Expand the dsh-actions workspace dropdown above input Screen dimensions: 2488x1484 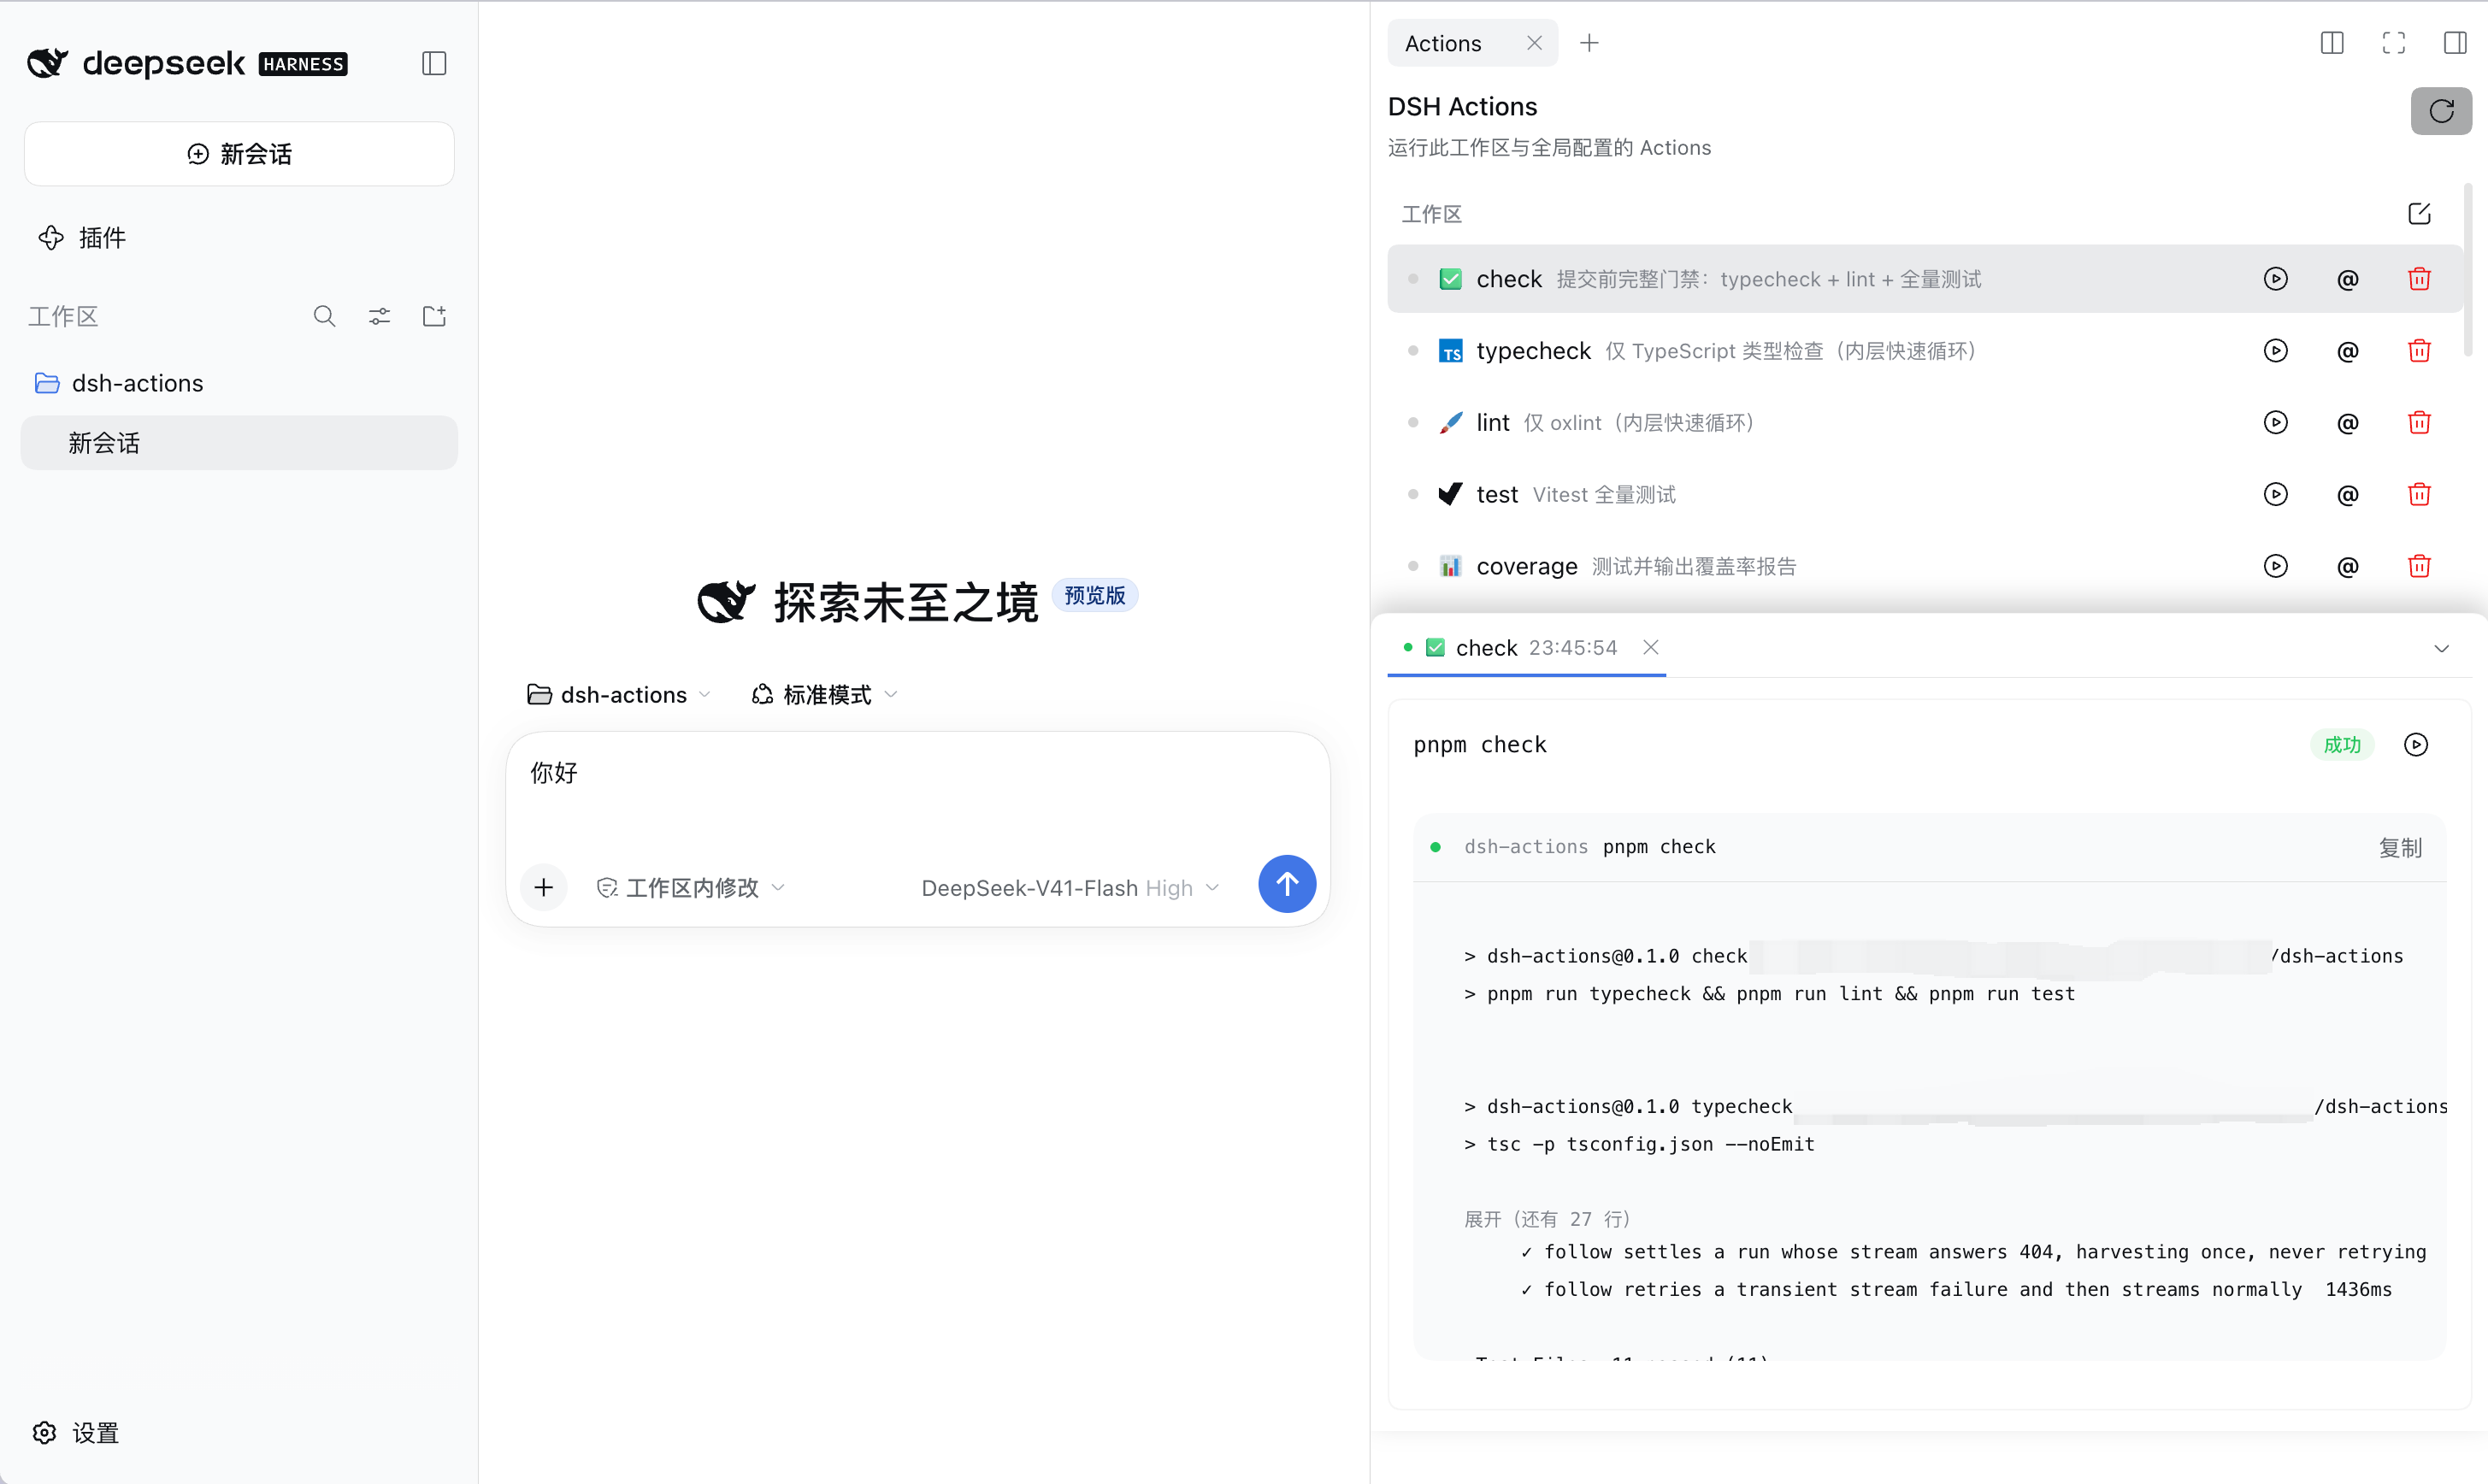pyautogui.click(x=619, y=694)
